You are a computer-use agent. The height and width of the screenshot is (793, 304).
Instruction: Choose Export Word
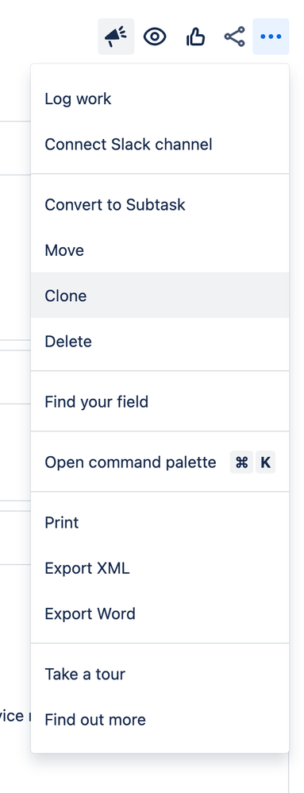[x=160, y=613]
